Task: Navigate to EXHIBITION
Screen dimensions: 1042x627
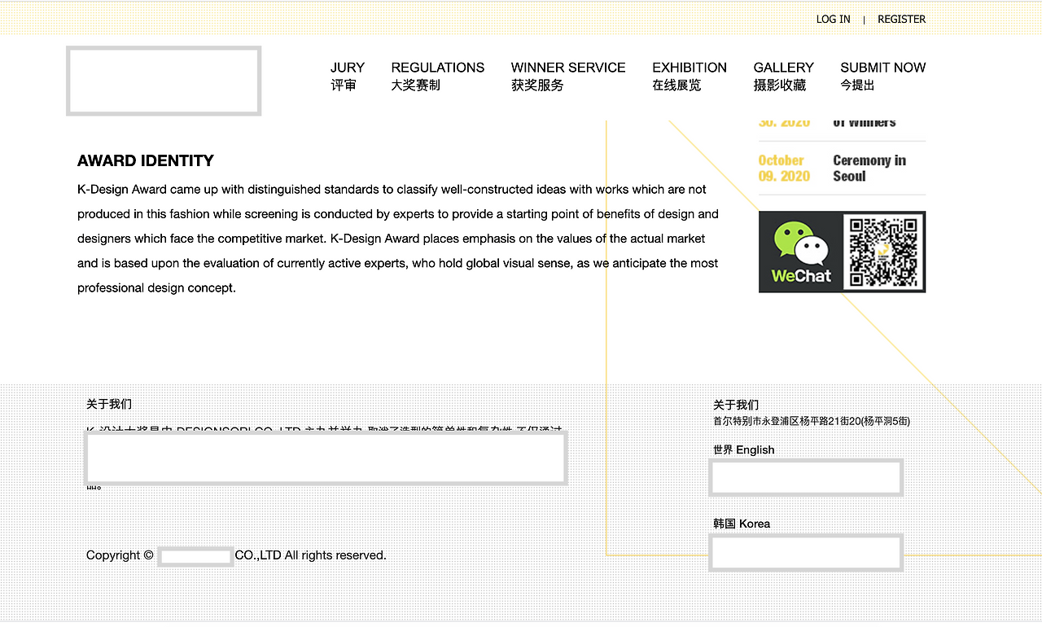Action: (x=690, y=76)
